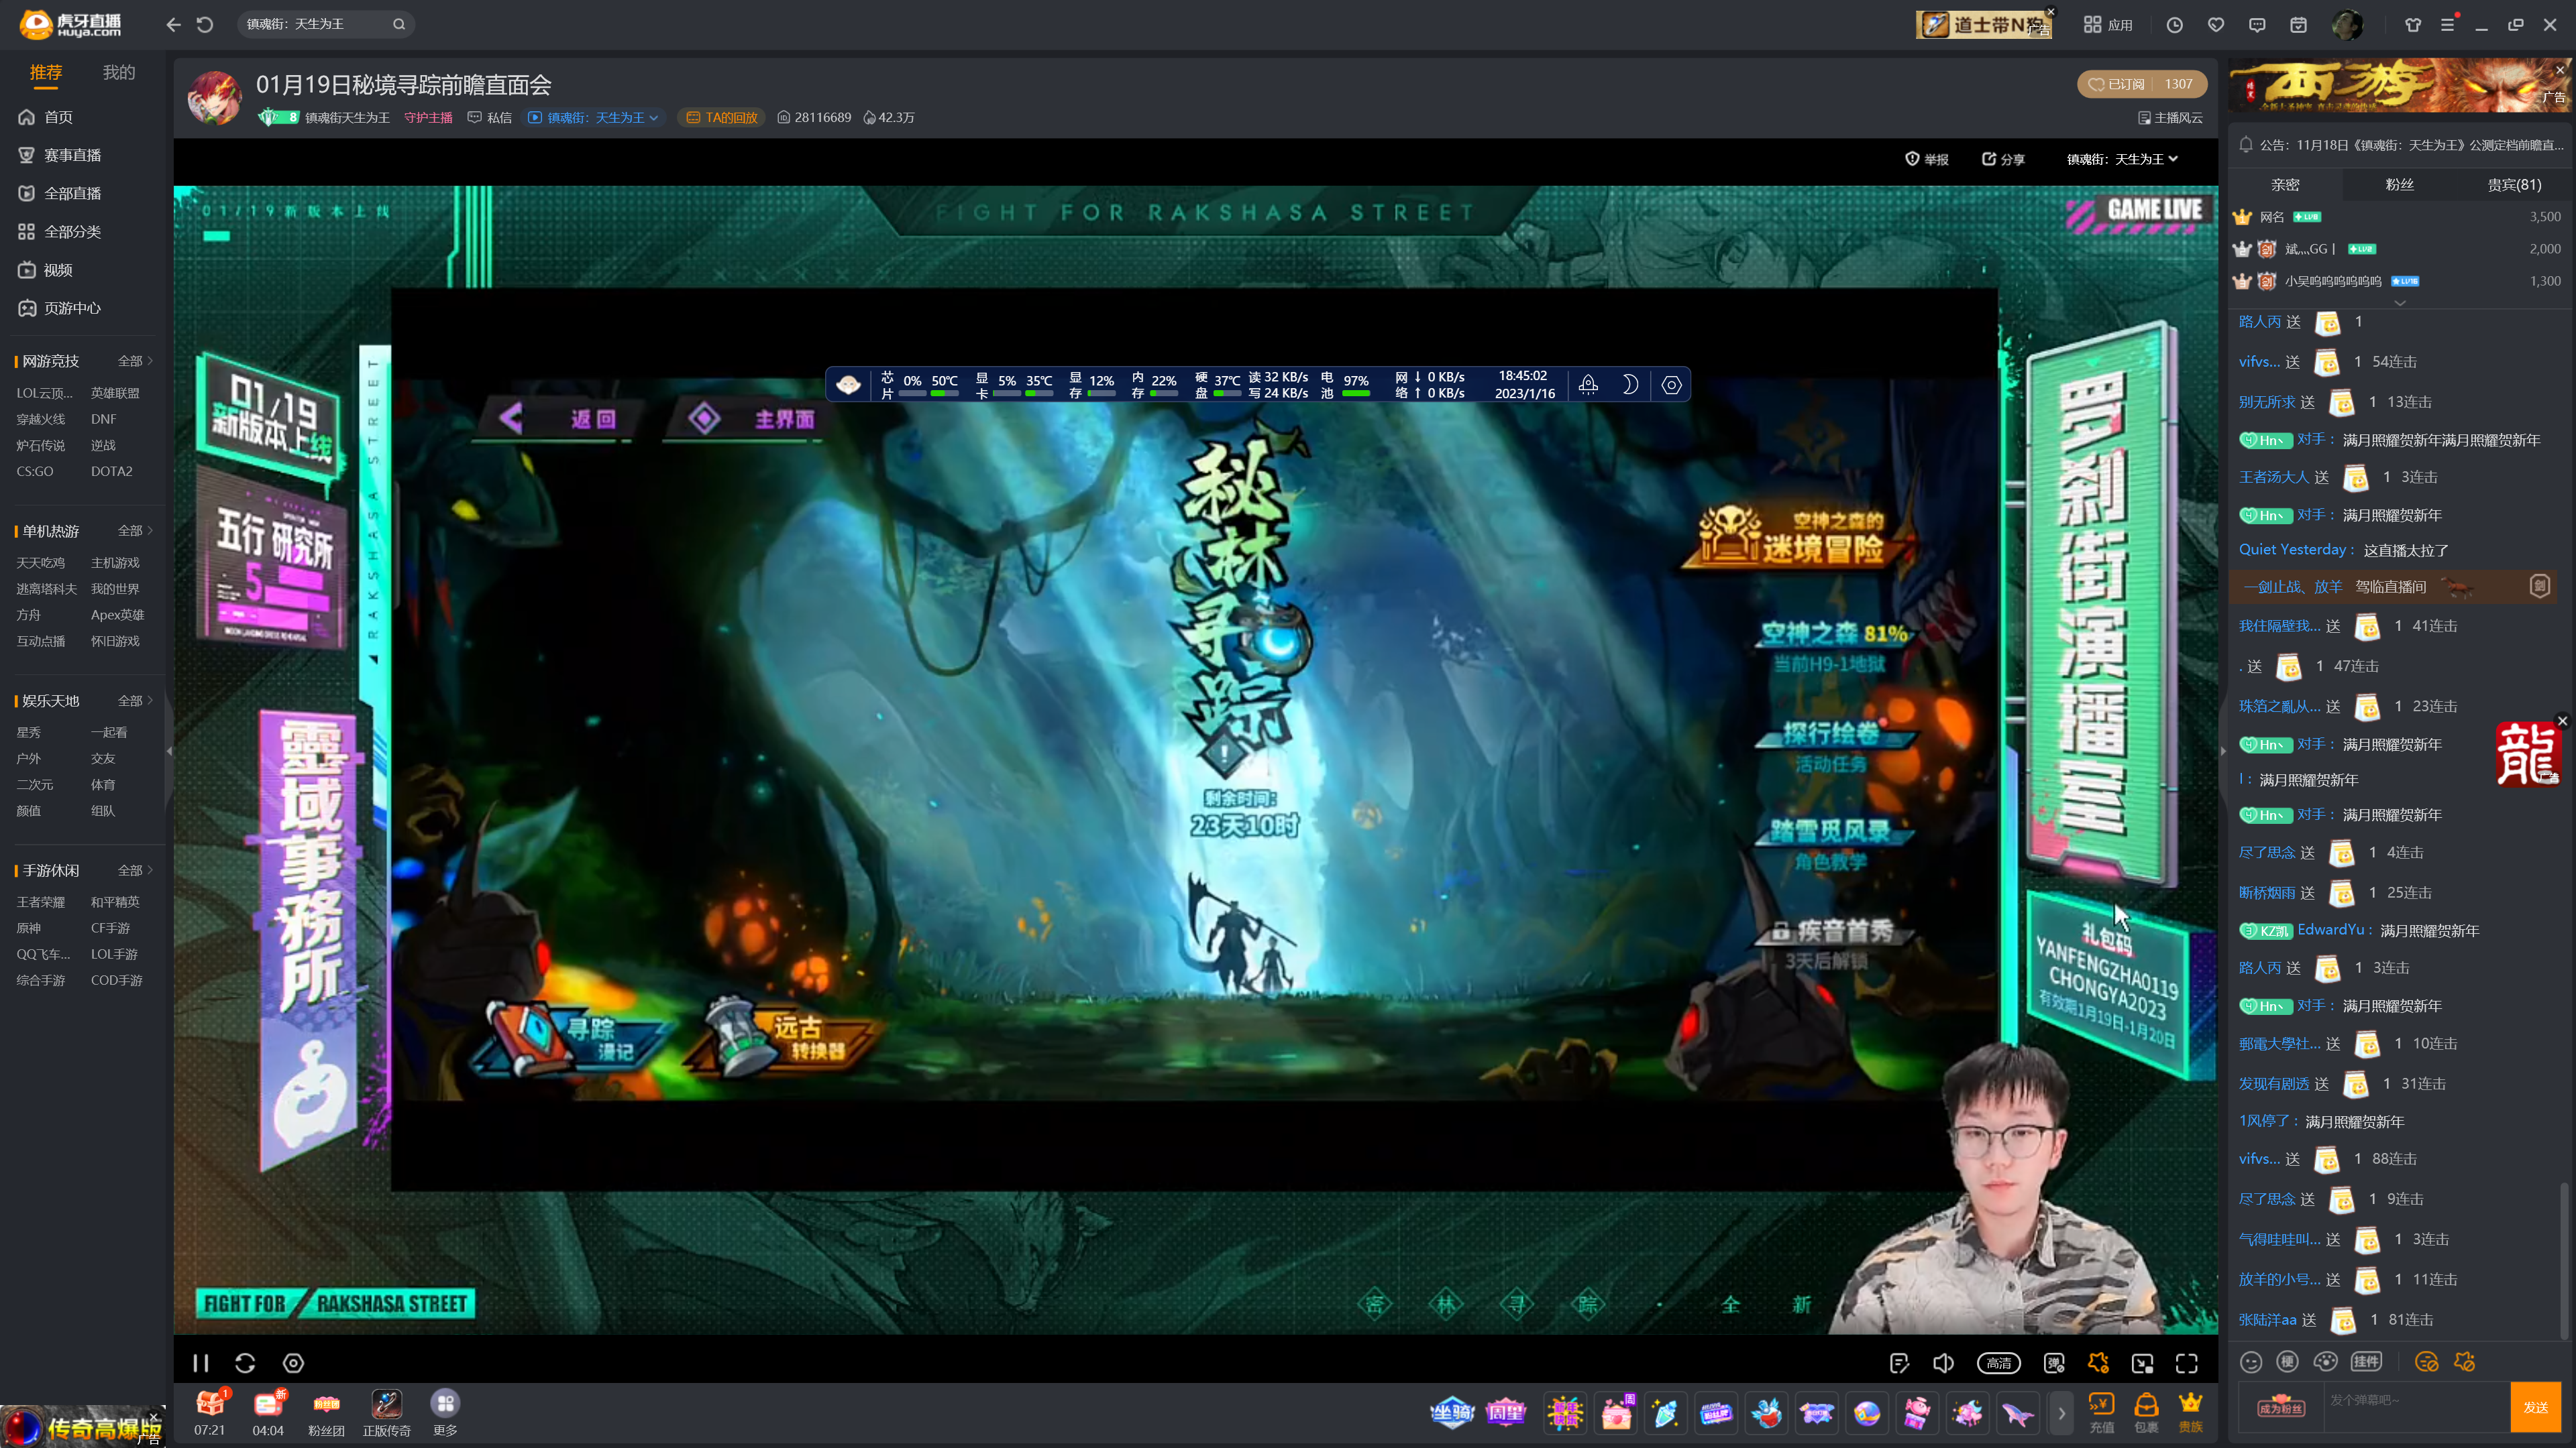Toggle danmaku display with 弹 icon
Screen dimensions: 2576x1448
pos(2054,1363)
